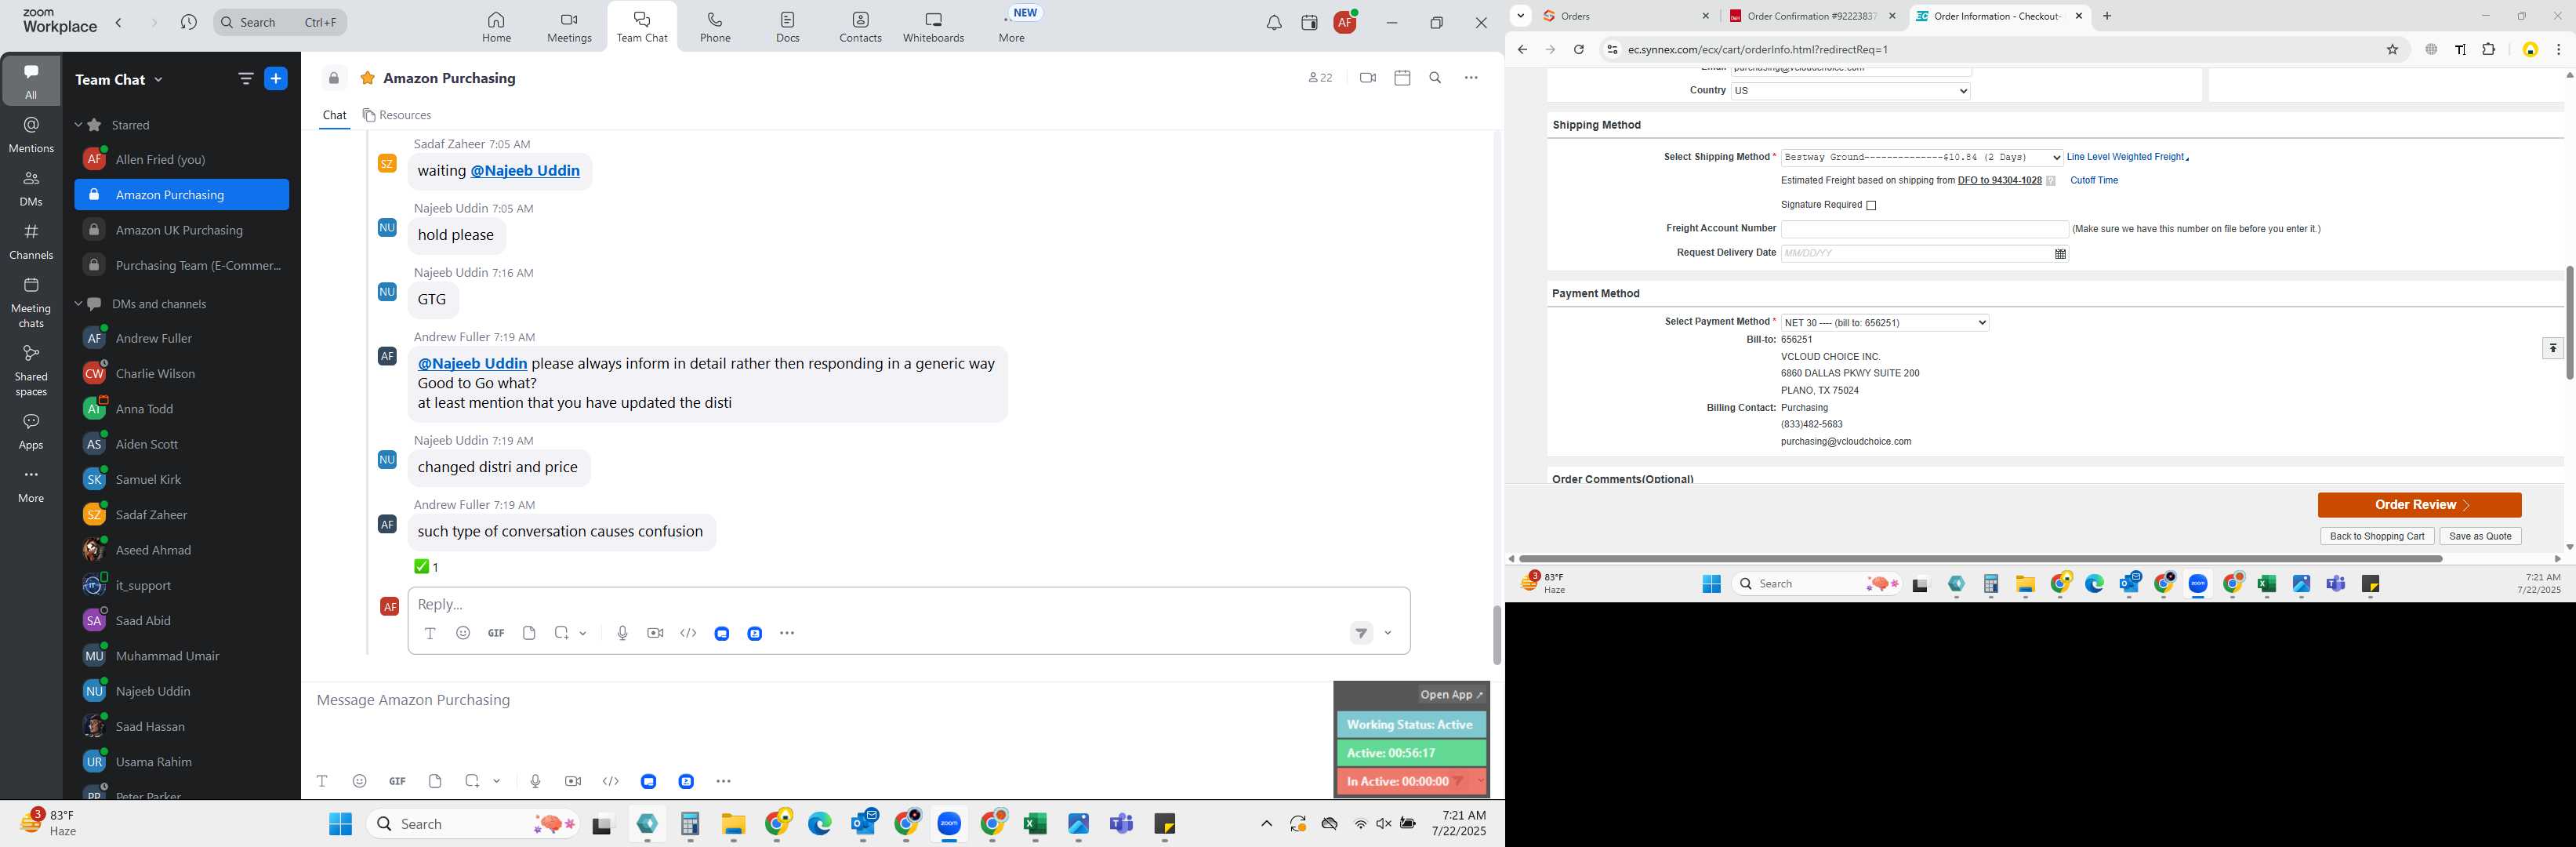Open Mentions in the Zoom sidebar
2576x847 pixels.
[31, 135]
